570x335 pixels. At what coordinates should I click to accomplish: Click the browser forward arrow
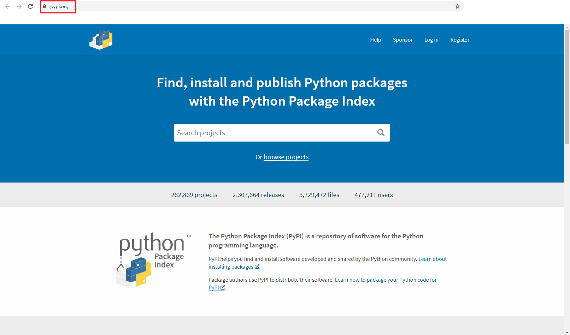tap(19, 6)
